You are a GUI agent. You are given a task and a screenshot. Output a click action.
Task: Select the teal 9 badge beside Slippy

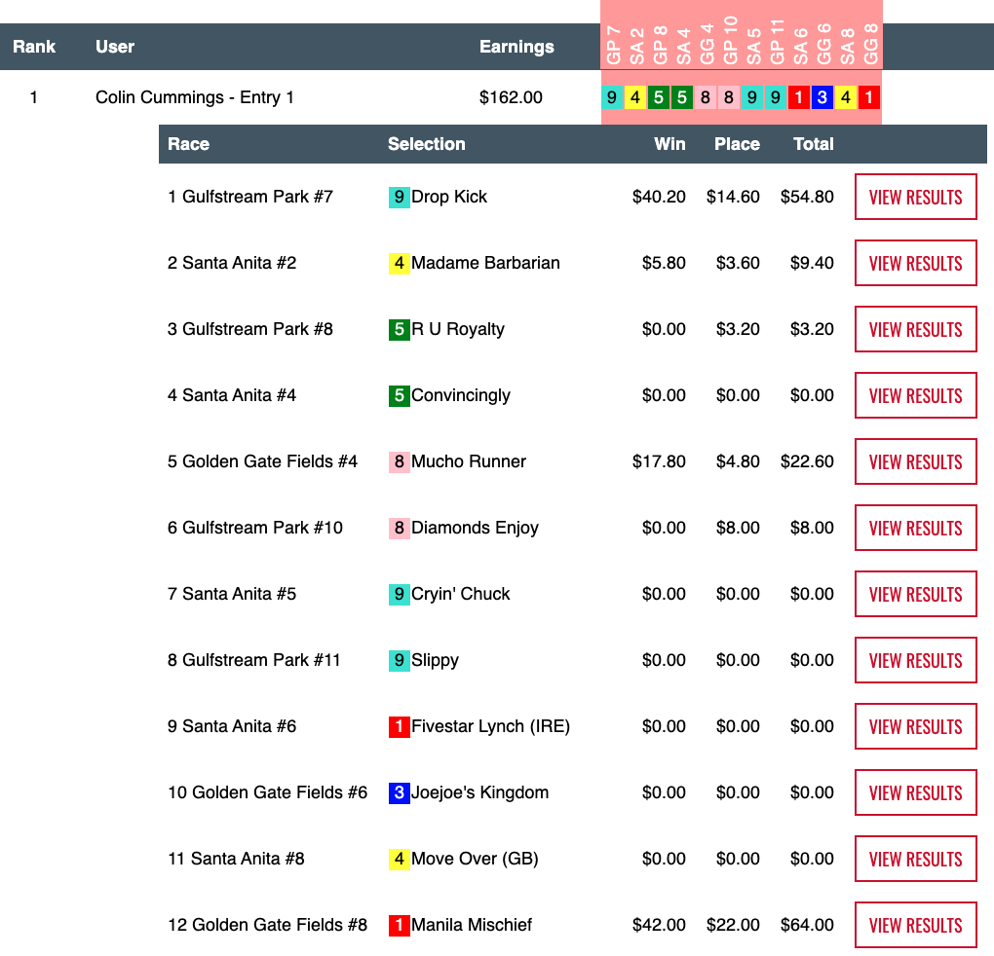point(399,660)
